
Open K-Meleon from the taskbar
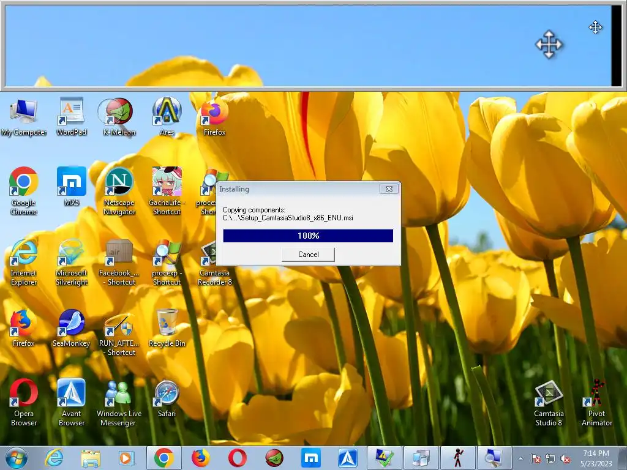(274, 458)
